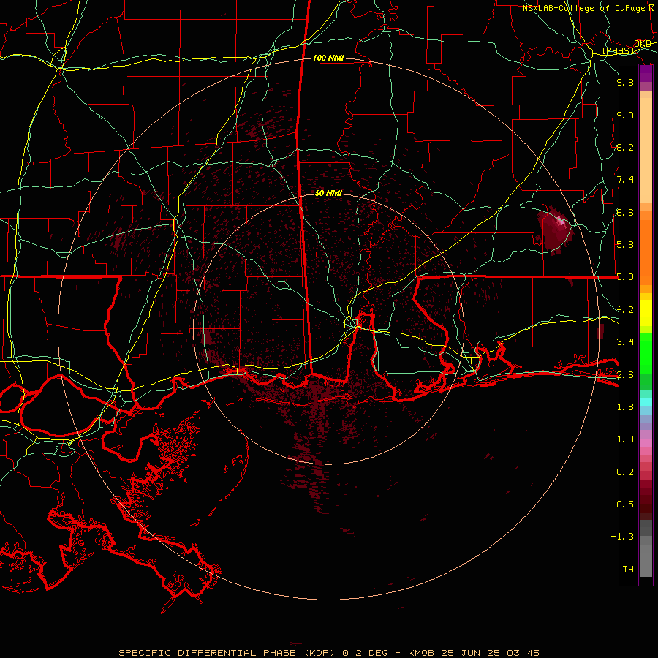Click the 1.8 color scale value

(625, 407)
